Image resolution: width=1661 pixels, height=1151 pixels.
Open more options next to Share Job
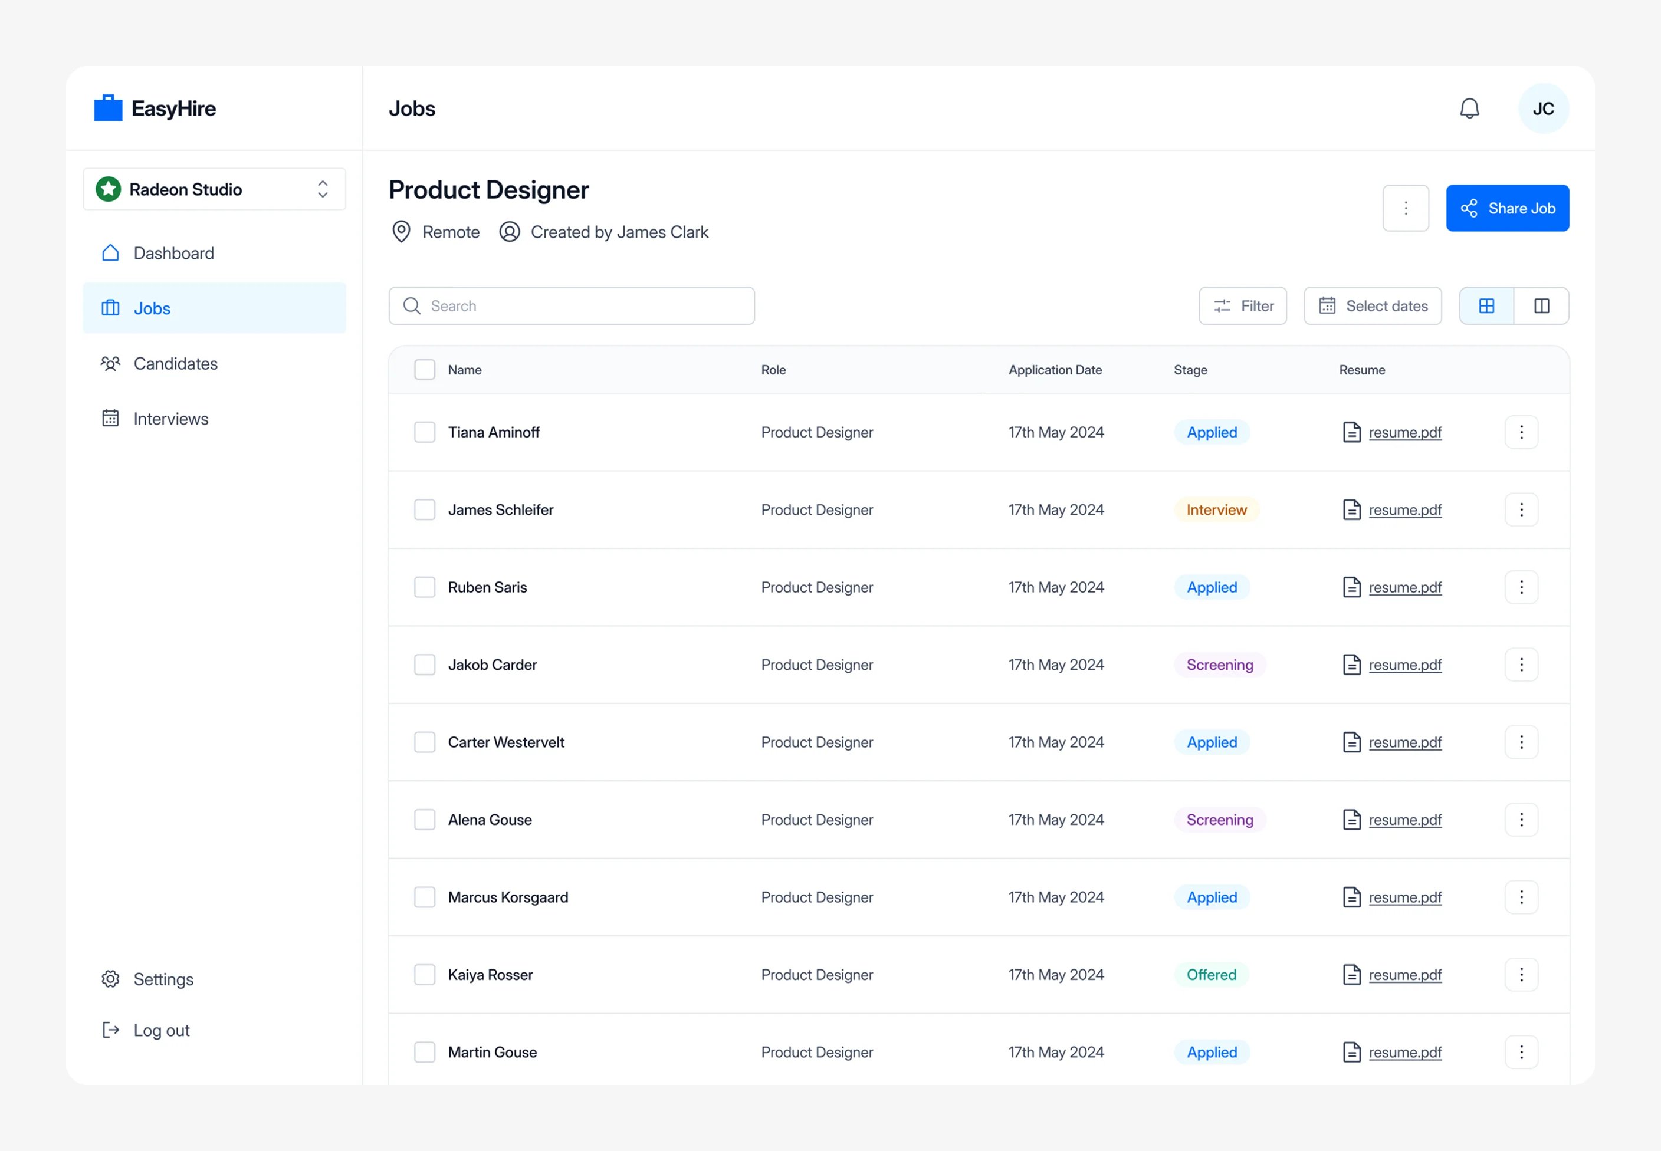point(1406,208)
